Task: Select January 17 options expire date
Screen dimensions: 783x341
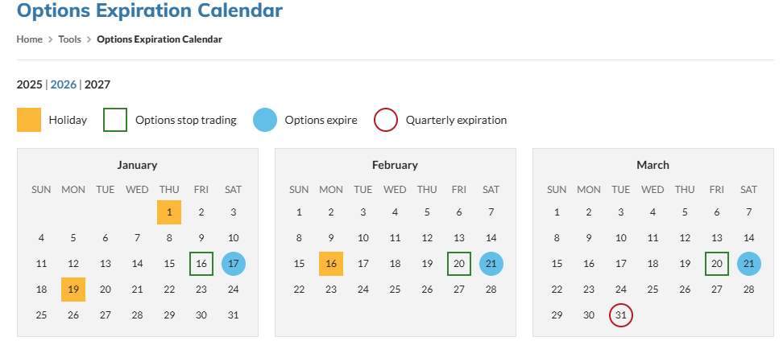Action: [233, 264]
